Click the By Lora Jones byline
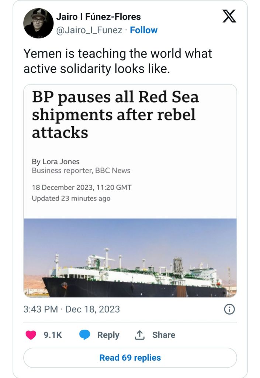Screen dimensions: 260x378 pyautogui.click(x=56, y=161)
